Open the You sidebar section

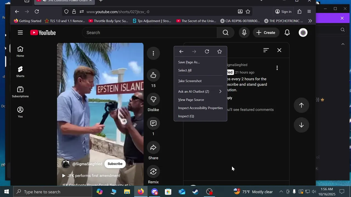[x=20, y=112]
